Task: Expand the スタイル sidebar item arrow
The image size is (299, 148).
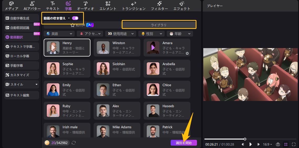Action: coord(37,84)
